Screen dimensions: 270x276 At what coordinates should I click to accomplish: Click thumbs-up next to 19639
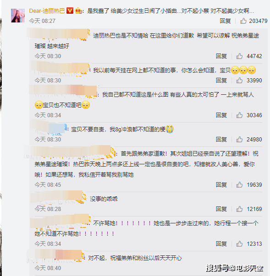239,185
